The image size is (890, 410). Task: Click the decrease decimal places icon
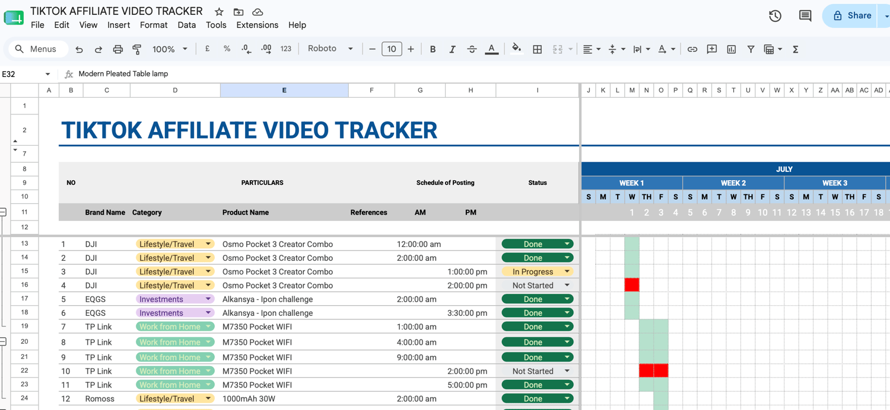pos(246,49)
